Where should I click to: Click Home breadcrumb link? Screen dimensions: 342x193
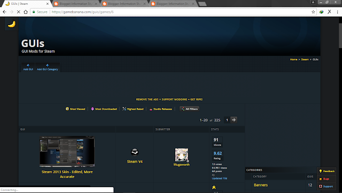293,59
